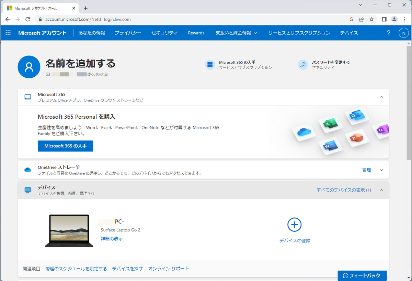Image resolution: width=412 pixels, height=281 pixels.
Task: Open Rewards in the navigation bar
Action: (196, 33)
